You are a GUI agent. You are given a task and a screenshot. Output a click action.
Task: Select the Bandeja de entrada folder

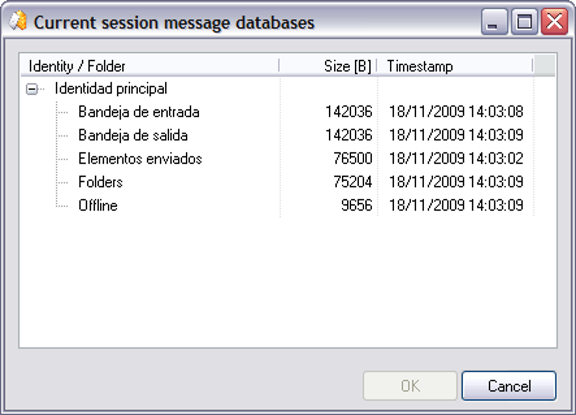[x=138, y=112]
